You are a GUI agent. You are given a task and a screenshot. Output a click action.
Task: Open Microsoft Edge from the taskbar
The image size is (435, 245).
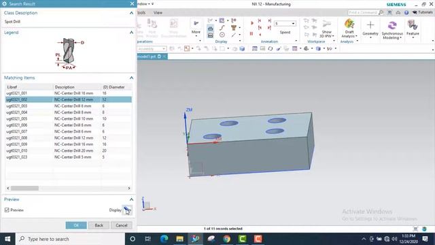pyautogui.click(x=164, y=239)
